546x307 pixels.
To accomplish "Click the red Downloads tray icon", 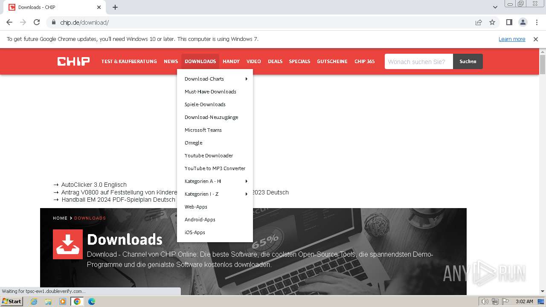I will (x=68, y=244).
